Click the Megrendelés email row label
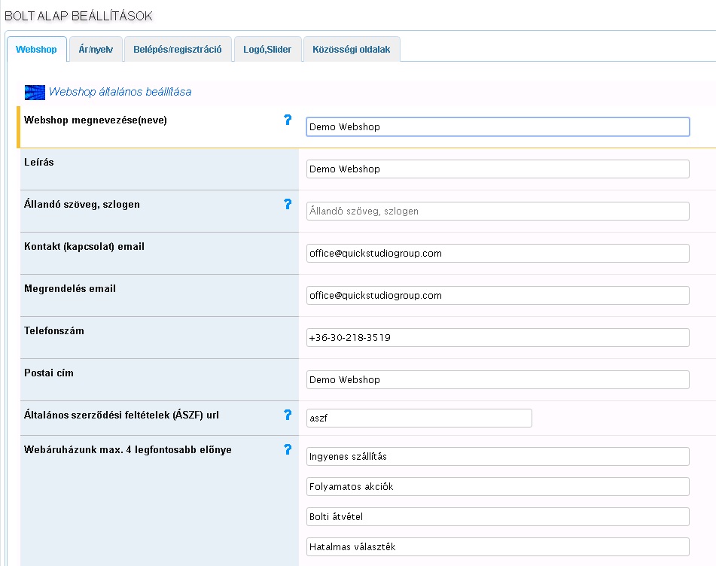The width and height of the screenshot is (716, 566). 70,289
